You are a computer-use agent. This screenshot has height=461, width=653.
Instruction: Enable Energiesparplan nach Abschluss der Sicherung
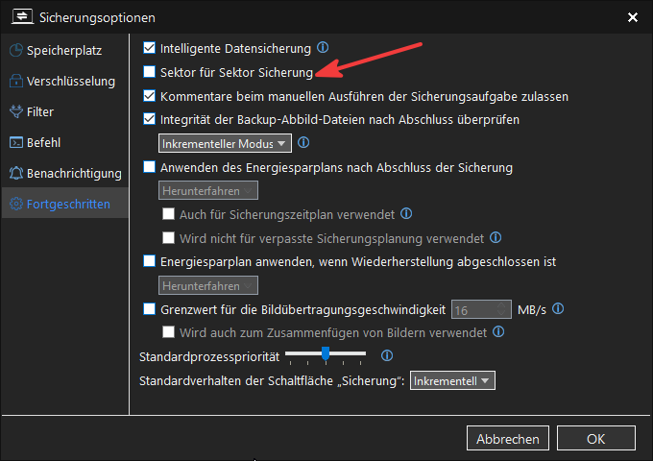[149, 167]
